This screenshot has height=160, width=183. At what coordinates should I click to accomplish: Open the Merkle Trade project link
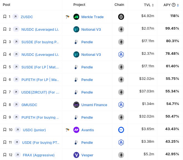click(x=92, y=17)
